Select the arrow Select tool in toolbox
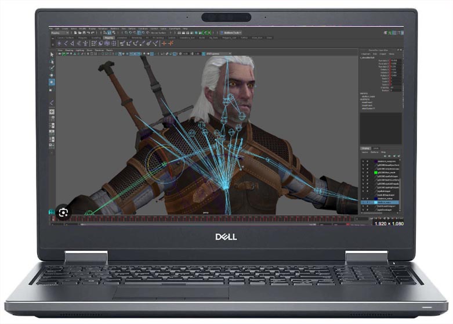 (x=52, y=55)
